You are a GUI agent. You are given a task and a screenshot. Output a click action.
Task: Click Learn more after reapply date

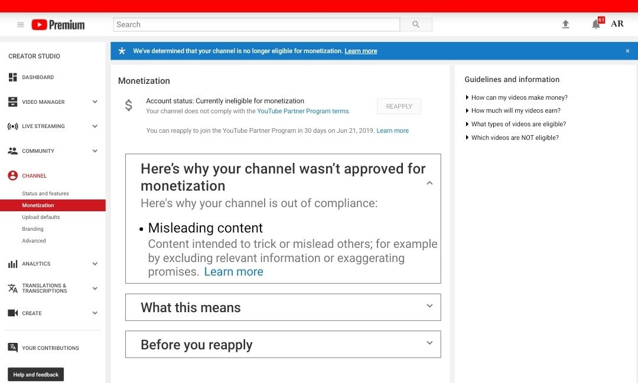393,130
